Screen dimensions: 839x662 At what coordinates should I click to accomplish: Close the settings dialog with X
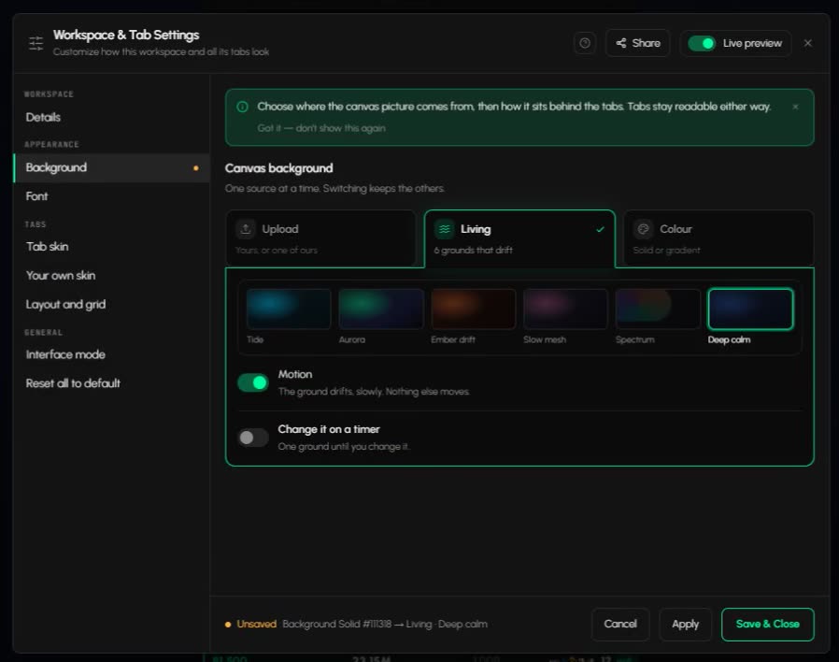(x=808, y=43)
